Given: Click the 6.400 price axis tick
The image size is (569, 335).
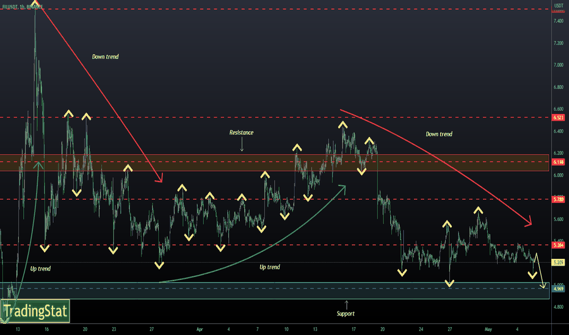Looking at the screenshot, I should 559,131.
